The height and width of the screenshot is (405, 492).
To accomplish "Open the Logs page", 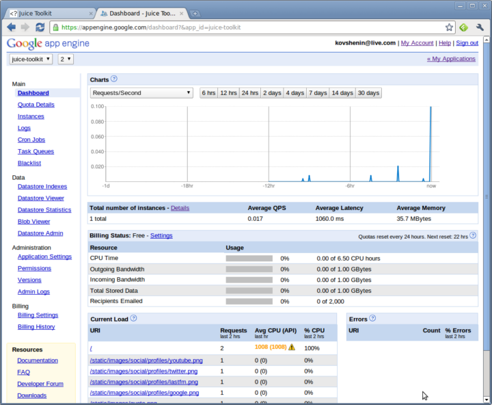I will (24, 128).
